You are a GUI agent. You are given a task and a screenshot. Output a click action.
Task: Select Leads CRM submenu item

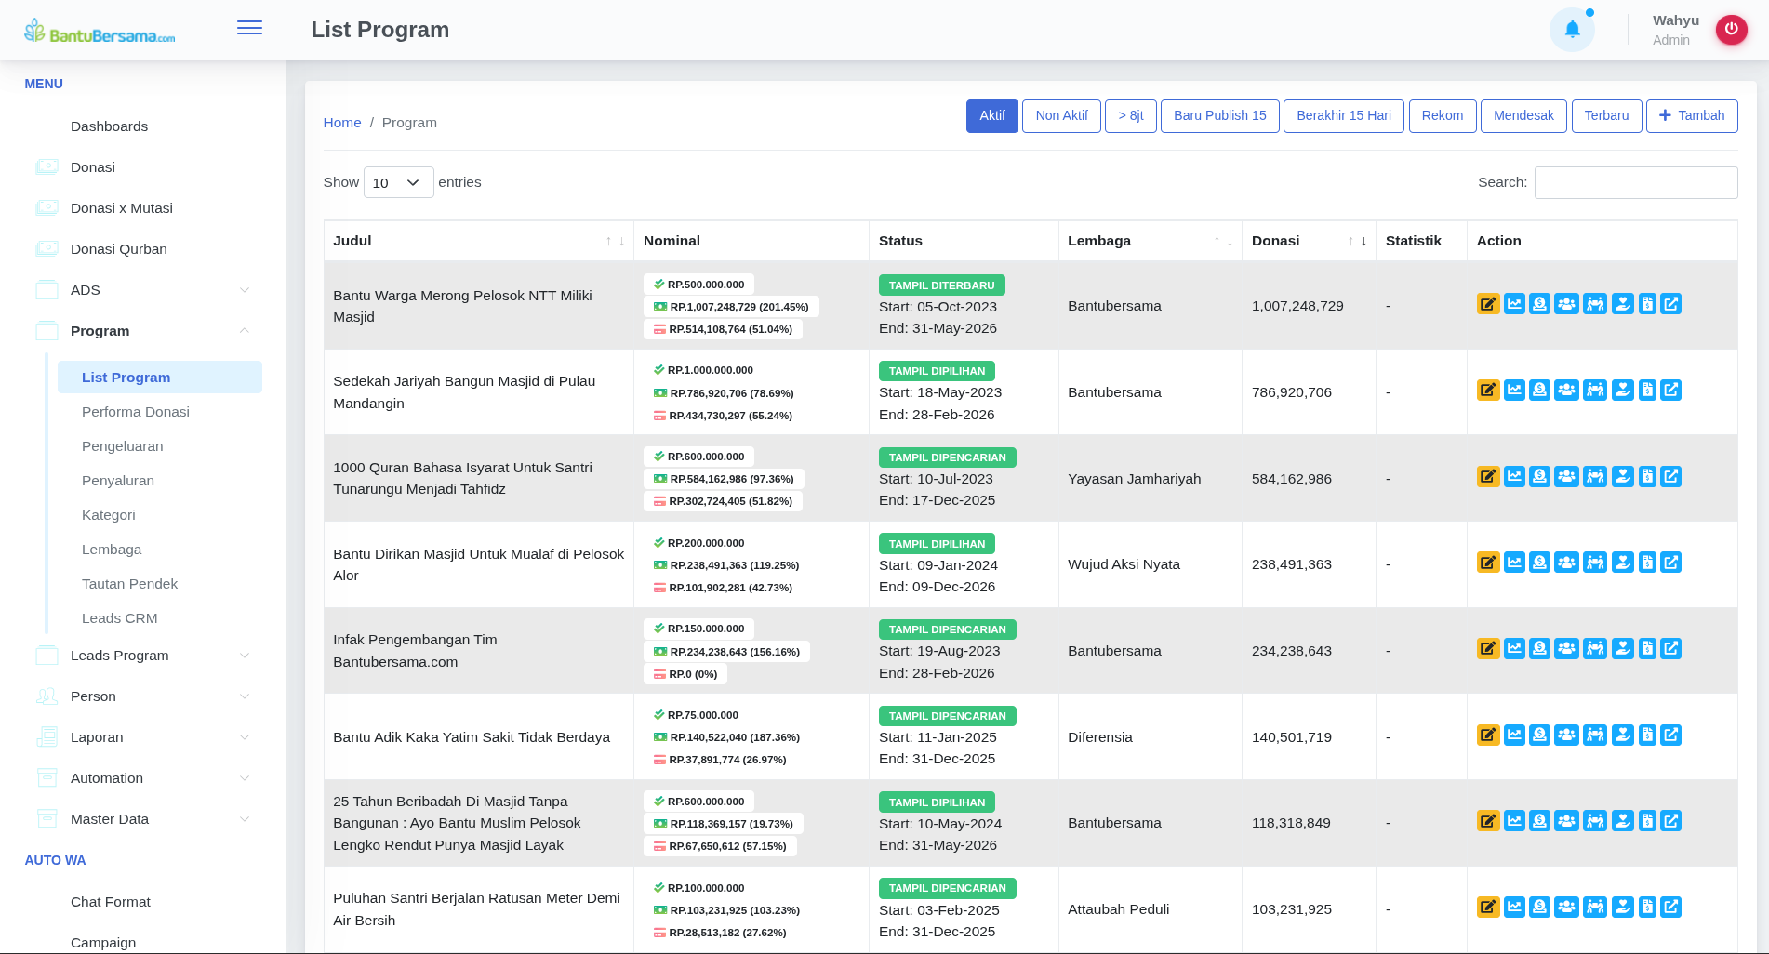click(120, 618)
